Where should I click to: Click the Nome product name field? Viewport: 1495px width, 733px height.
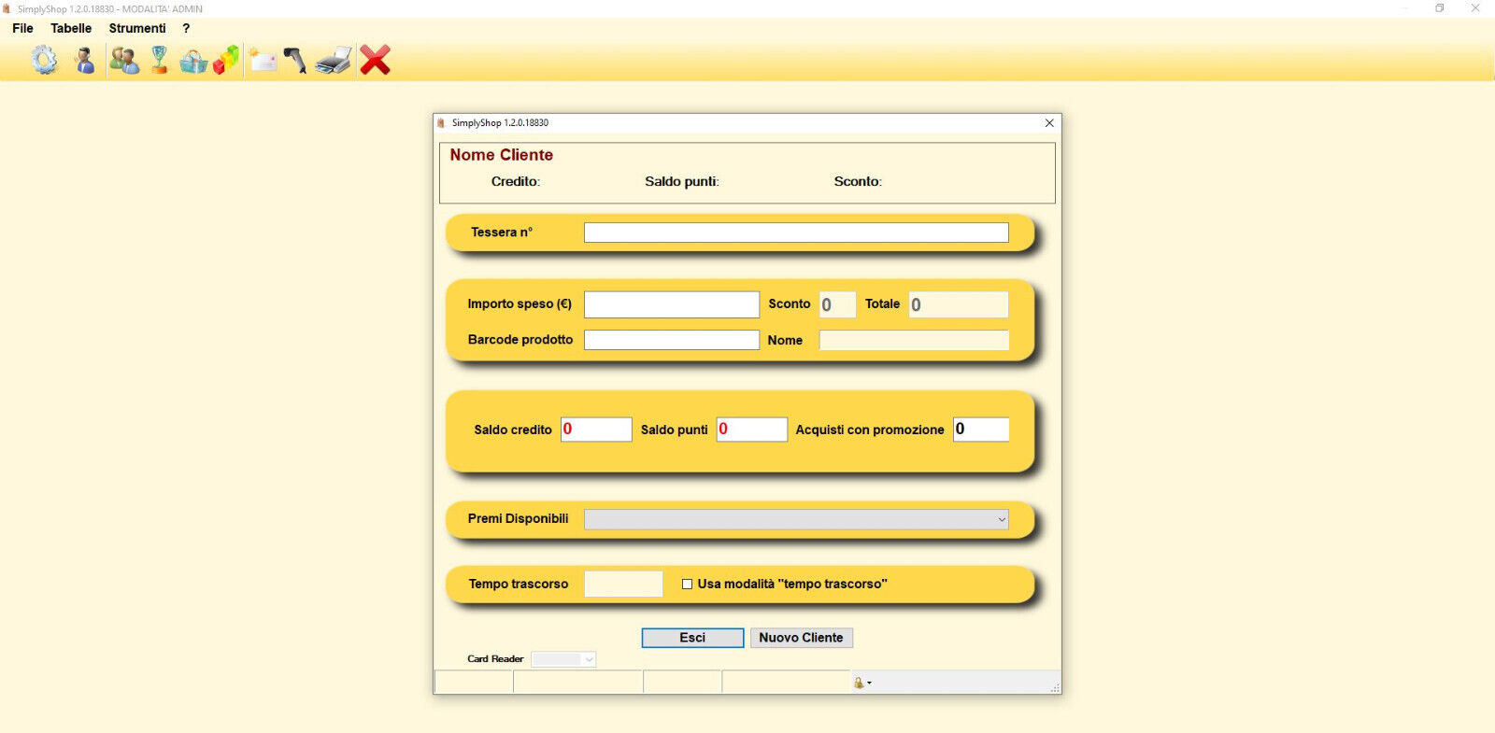click(x=914, y=340)
